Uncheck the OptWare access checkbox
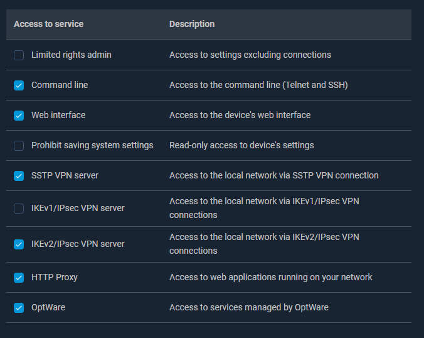The height and width of the screenshot is (338, 424). (19, 308)
